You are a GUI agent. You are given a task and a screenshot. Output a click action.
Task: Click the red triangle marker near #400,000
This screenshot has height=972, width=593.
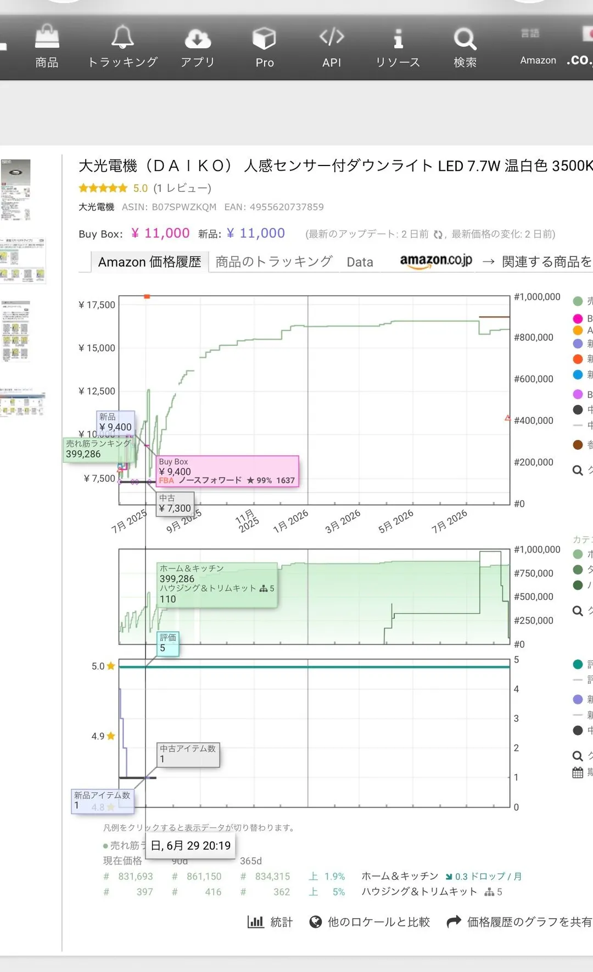(507, 418)
